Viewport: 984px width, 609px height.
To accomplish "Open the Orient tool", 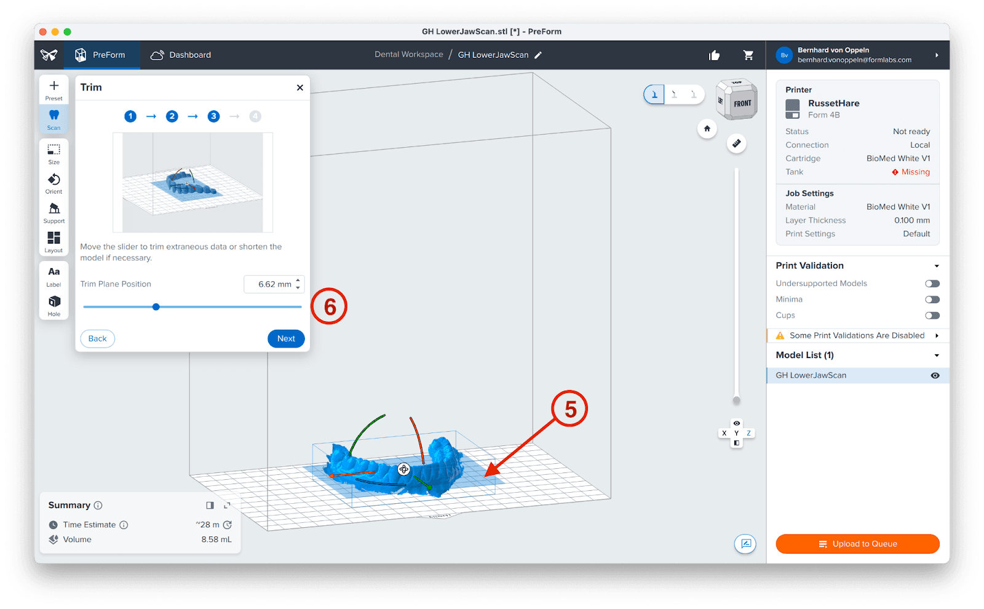I will pos(54,183).
